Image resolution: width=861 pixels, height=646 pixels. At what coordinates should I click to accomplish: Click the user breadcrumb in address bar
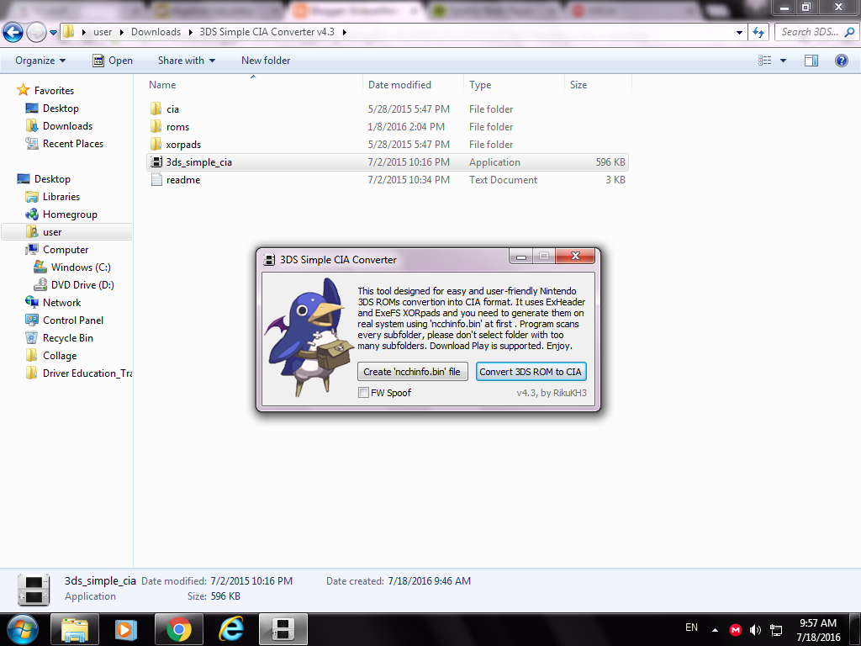click(103, 32)
